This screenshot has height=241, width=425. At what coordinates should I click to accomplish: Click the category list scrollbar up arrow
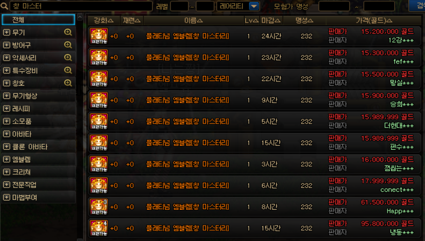coord(80,17)
